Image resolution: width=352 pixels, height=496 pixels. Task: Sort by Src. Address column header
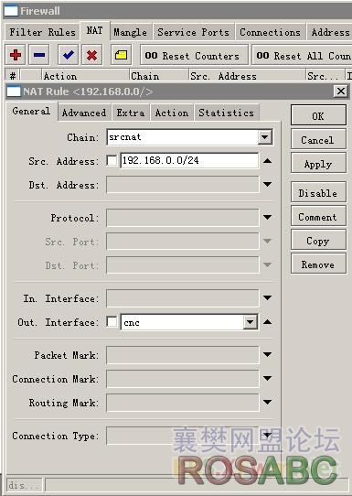coord(247,76)
